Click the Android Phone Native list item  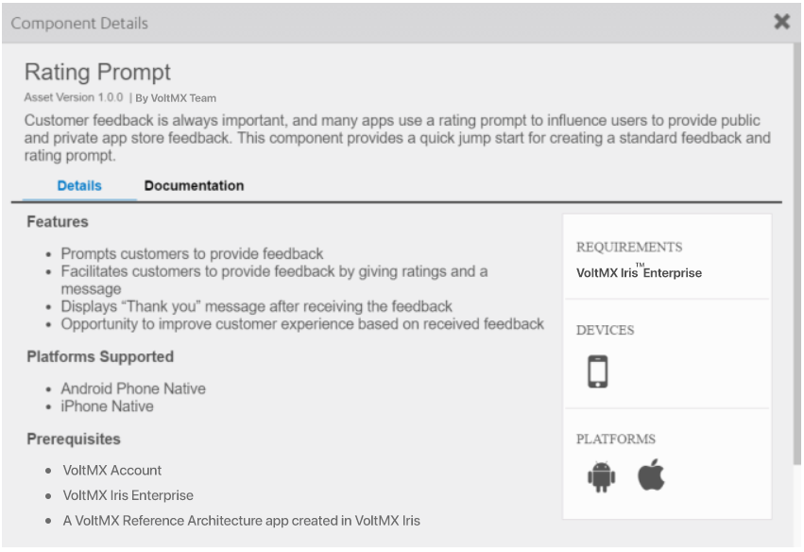pos(133,388)
